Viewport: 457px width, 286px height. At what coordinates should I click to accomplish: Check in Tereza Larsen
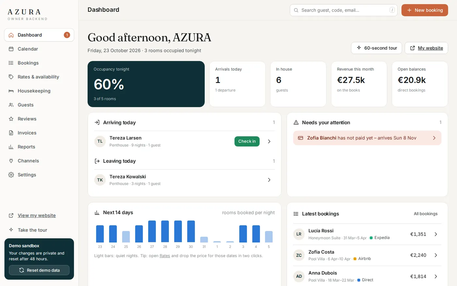click(247, 141)
